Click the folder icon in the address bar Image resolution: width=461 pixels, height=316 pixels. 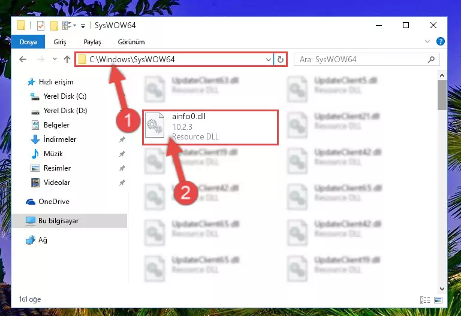[82, 60]
